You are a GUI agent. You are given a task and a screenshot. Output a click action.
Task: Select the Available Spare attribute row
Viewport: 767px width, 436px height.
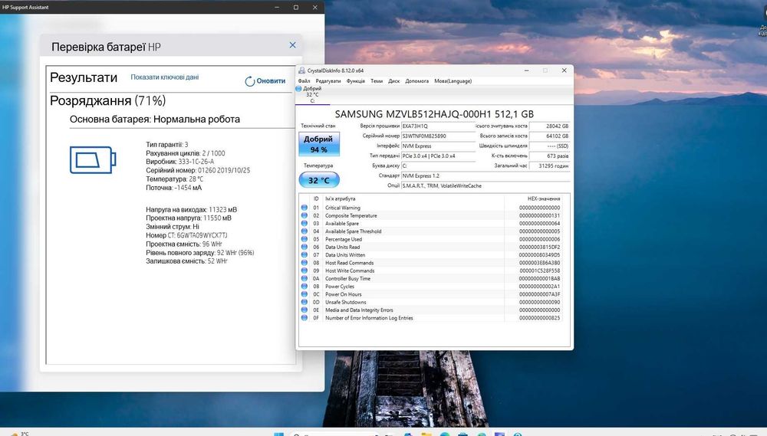[x=430, y=224]
